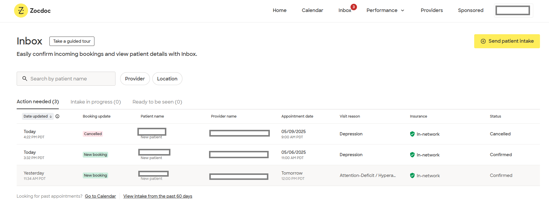Click the In-network shield icon for tomorrow's appointment
Screen dimensions: 549x224
pyautogui.click(x=412, y=175)
